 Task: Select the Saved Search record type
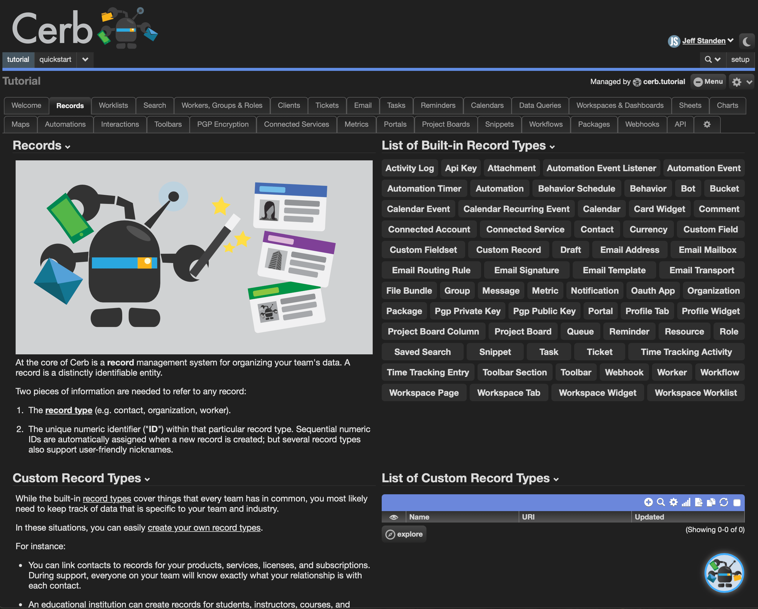(x=422, y=352)
